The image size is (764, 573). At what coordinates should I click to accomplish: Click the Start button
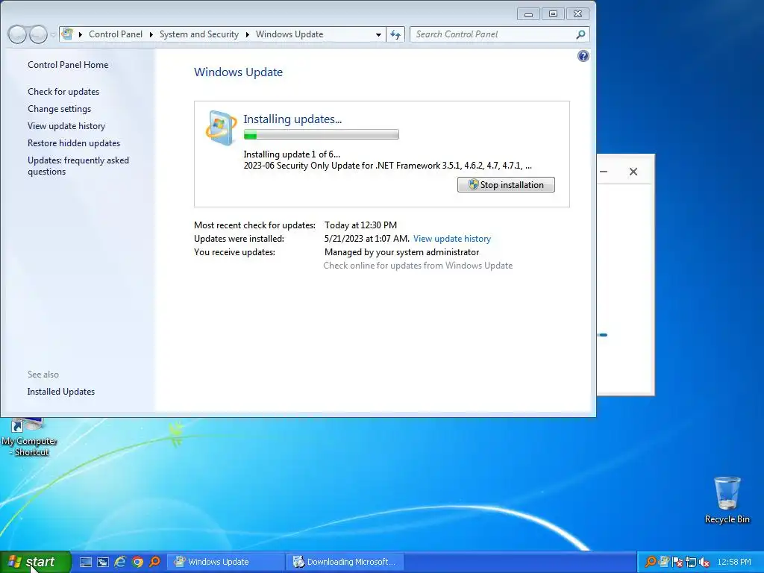(36, 562)
